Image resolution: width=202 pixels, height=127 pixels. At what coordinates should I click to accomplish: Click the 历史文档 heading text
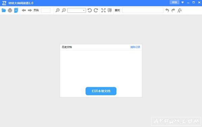(67, 47)
